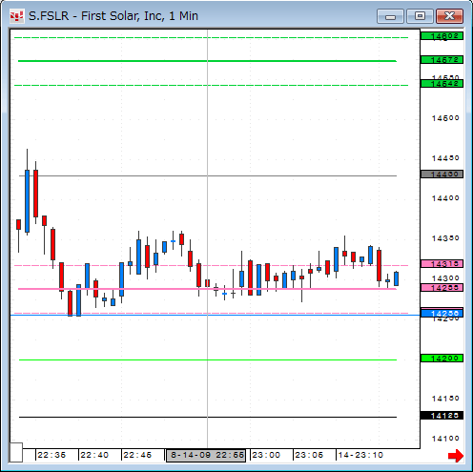This screenshot has height=472, width=473.
Task: Click the tall blue candlestick near 22:35
Action: pos(28,201)
